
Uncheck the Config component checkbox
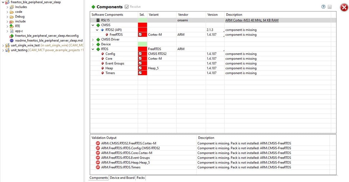point(140,54)
